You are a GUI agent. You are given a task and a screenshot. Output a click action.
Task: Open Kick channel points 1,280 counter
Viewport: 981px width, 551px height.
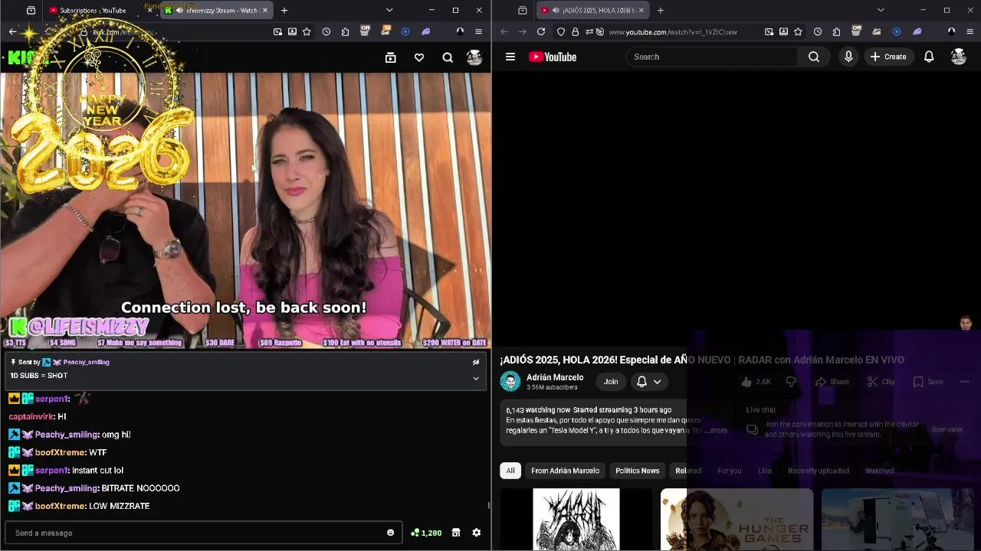[x=426, y=533]
